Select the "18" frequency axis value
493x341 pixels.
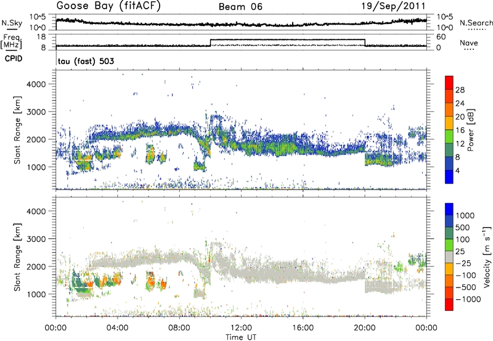[x=41, y=37]
